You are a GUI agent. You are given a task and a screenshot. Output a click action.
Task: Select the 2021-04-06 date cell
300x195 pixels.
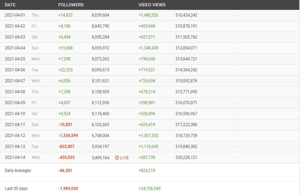[x=15, y=70]
